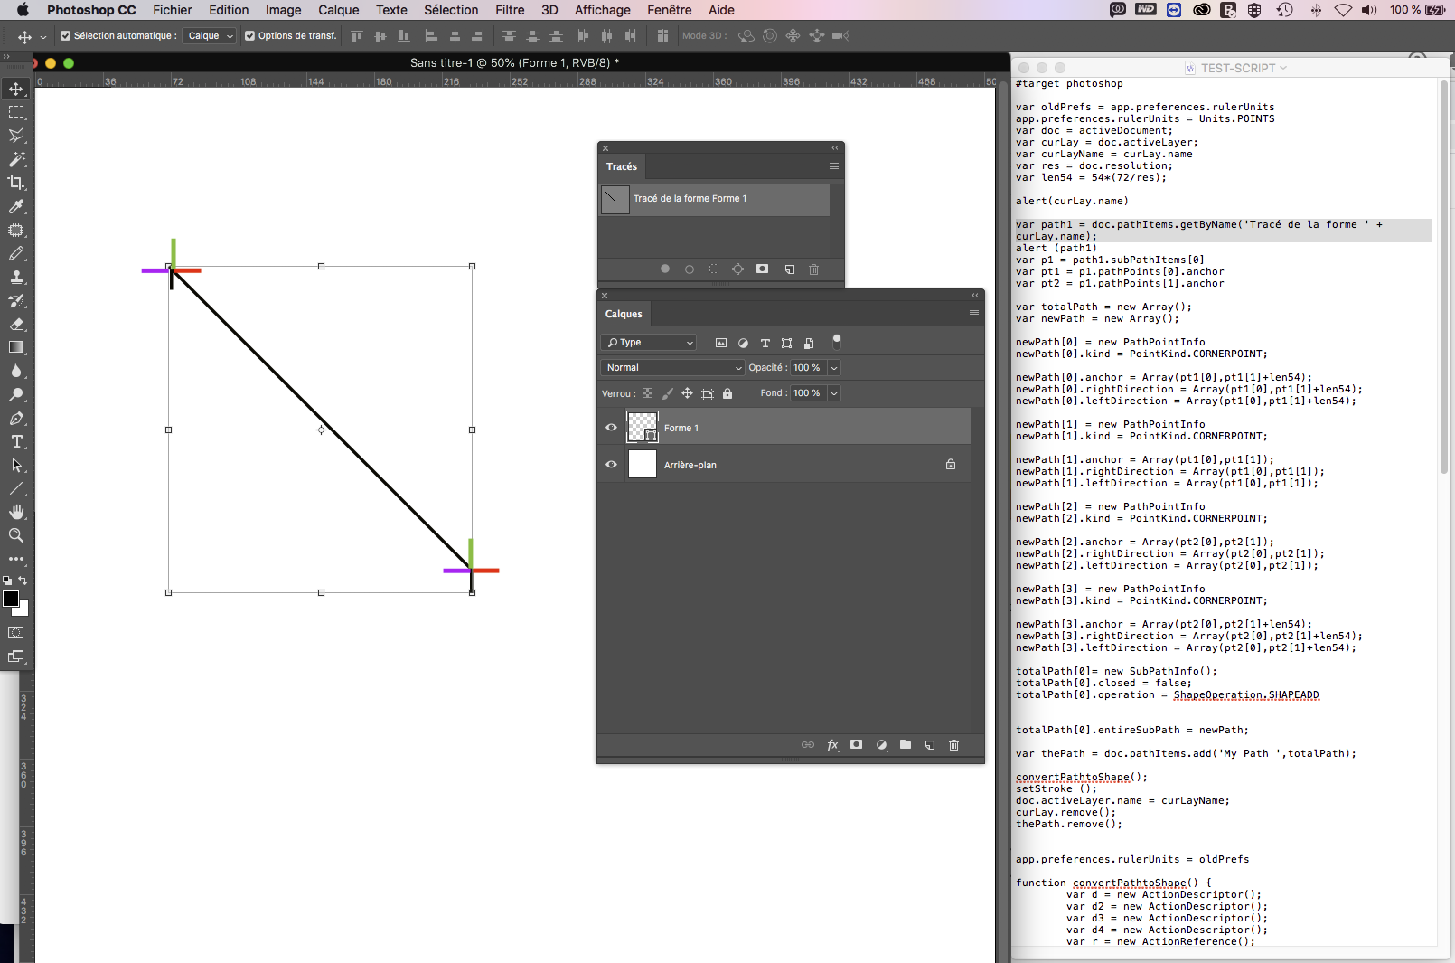Open the Calque menu in menu bar
The height and width of the screenshot is (963, 1455).
click(338, 10)
